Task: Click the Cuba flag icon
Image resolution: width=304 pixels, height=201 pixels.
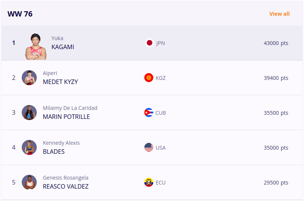Action: click(149, 112)
